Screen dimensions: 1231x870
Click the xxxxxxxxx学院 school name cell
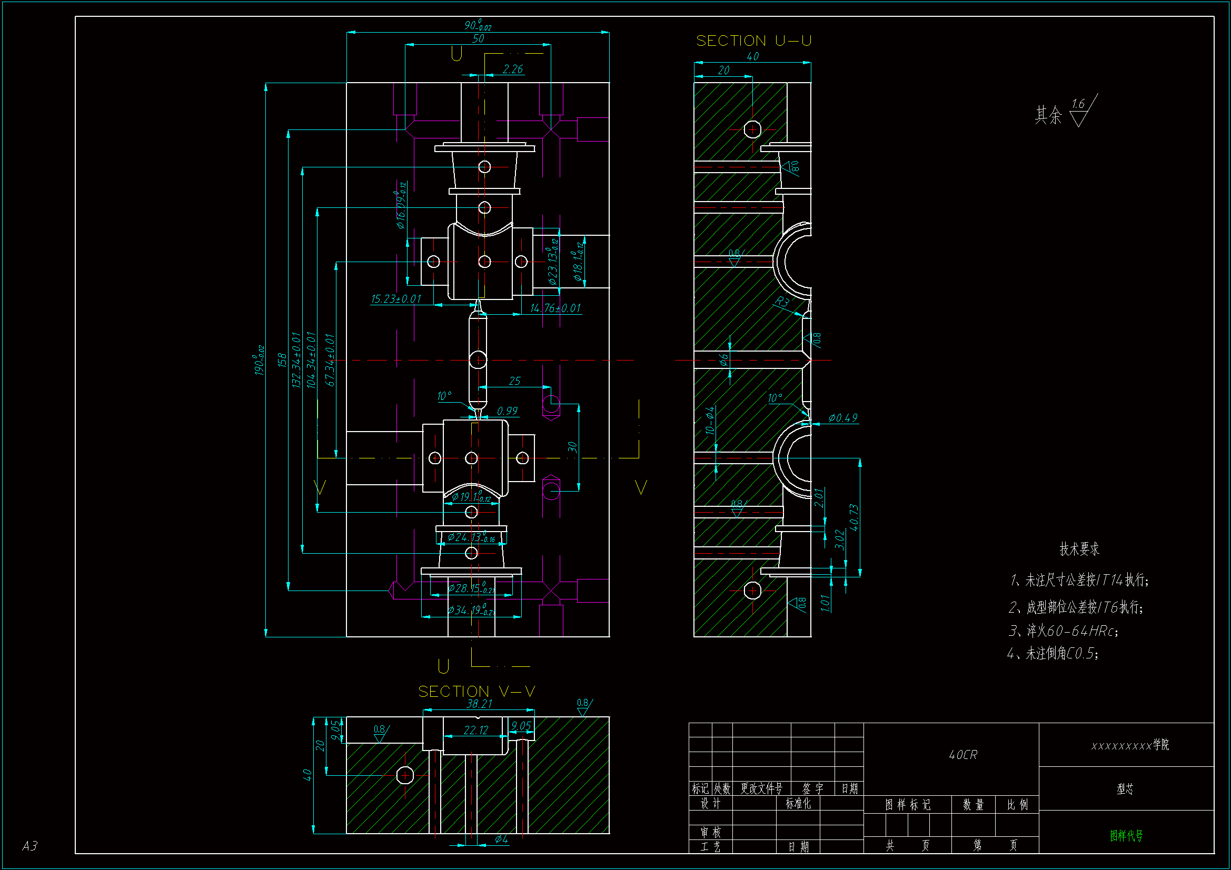tap(1130, 745)
